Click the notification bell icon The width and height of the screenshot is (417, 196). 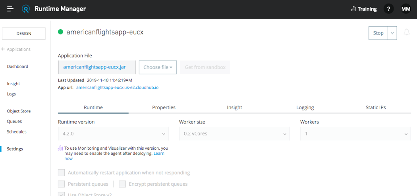click(407, 32)
